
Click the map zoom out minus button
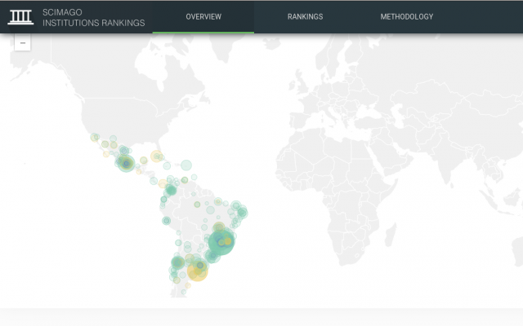[x=23, y=42]
